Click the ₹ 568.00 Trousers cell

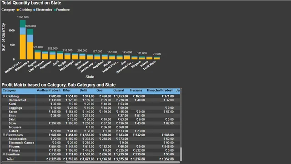pos(122,127)
